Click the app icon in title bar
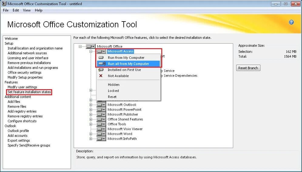 point(4,4)
